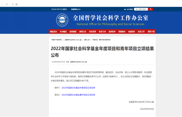This screenshot has width=182, height=117.
Task: Click the article paragraph mentioning 4675项
Action: (x=102, y=76)
